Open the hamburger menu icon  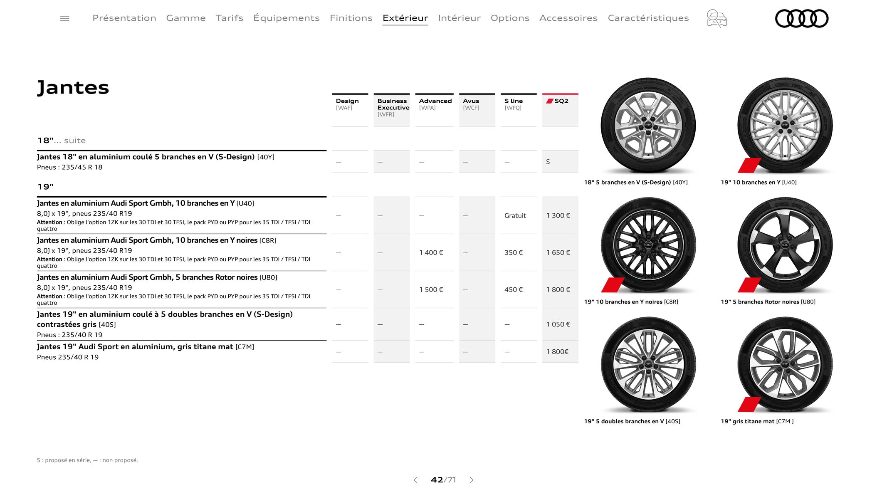64,18
